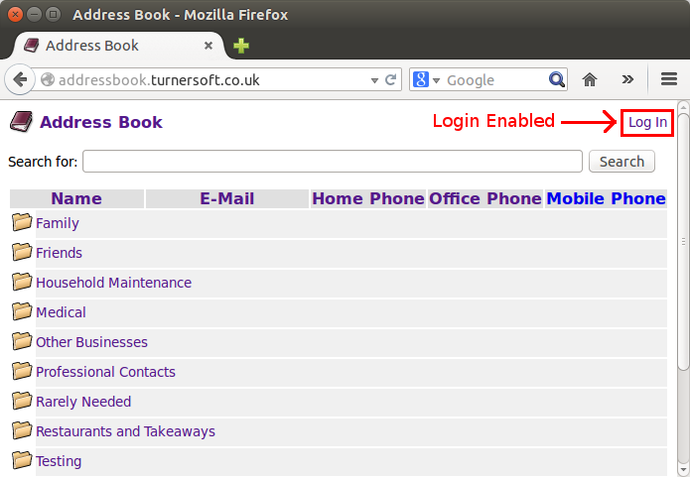Click the magnifier icon in Google search box
The image size is (690, 477).
(x=557, y=79)
